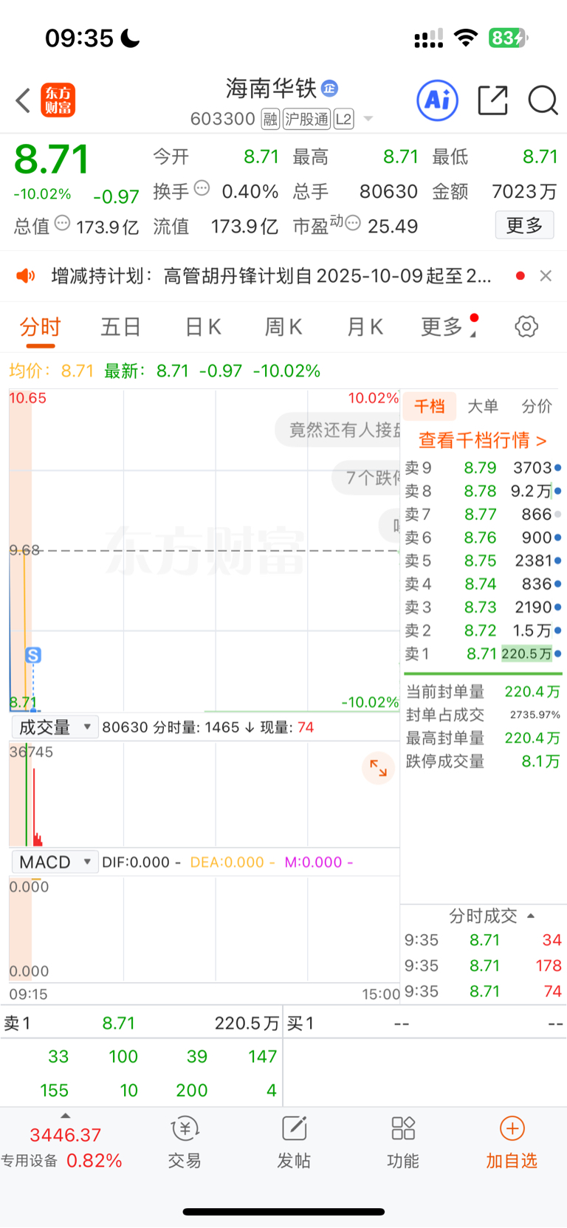Open the MACD indicator dropdown

point(55,862)
